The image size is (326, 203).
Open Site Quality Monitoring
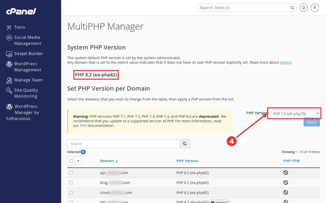(26, 93)
